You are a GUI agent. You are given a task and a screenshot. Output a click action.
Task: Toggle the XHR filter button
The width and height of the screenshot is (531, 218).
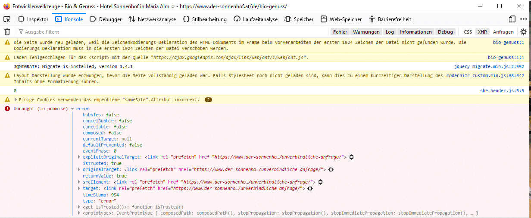point(482,32)
